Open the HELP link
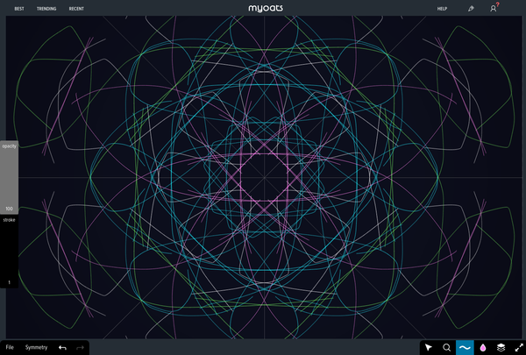The width and height of the screenshot is (526, 355). [x=442, y=9]
